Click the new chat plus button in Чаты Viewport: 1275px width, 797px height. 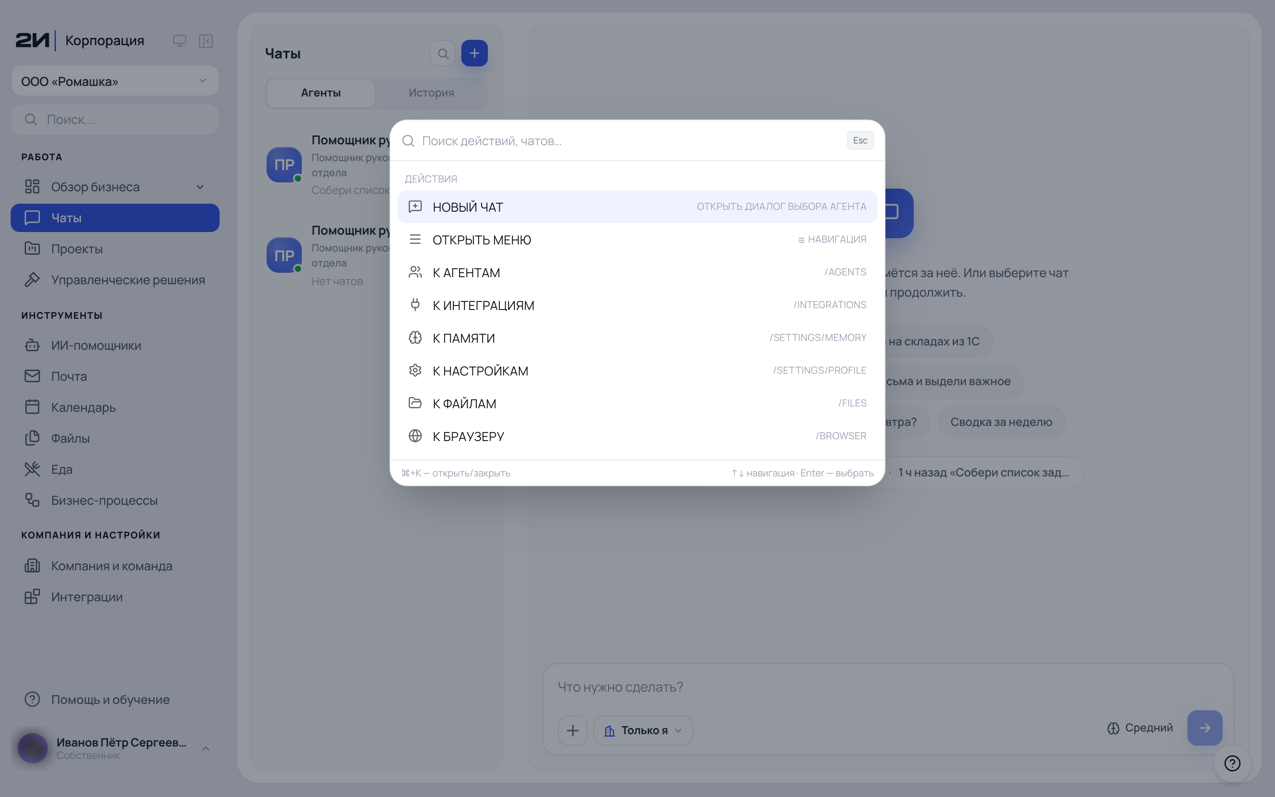pos(474,53)
